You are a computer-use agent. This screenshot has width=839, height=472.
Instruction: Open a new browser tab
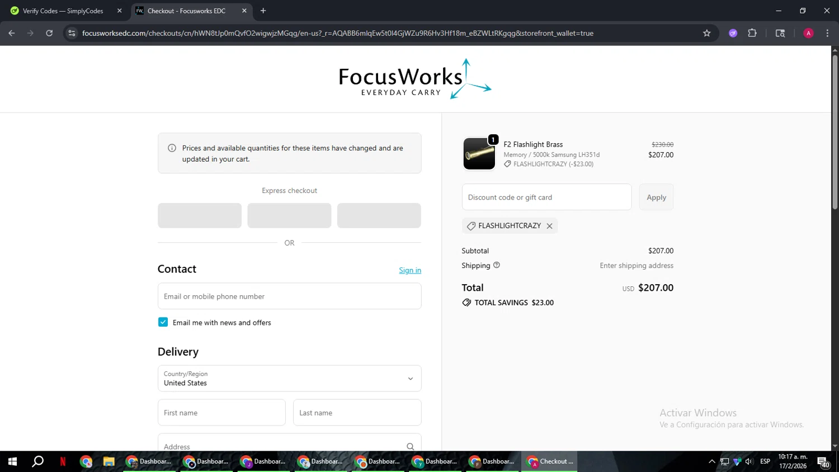(x=263, y=11)
